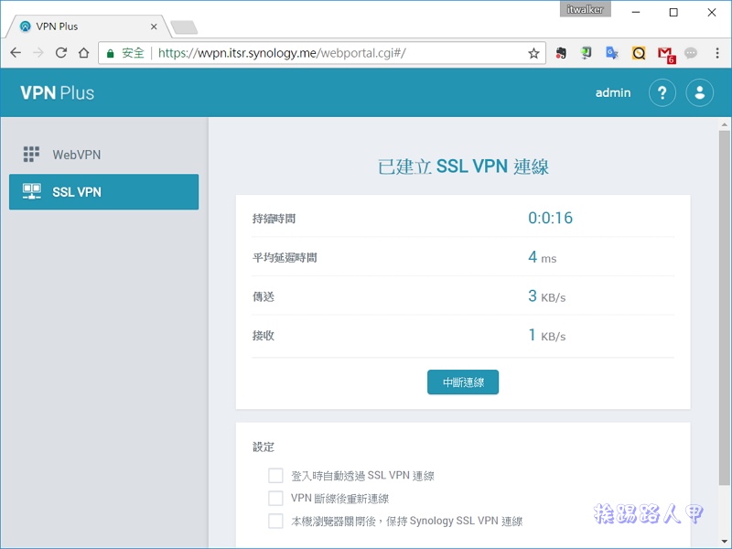Click the 設定 section heading
Screen dimensions: 732x549
tap(264, 447)
